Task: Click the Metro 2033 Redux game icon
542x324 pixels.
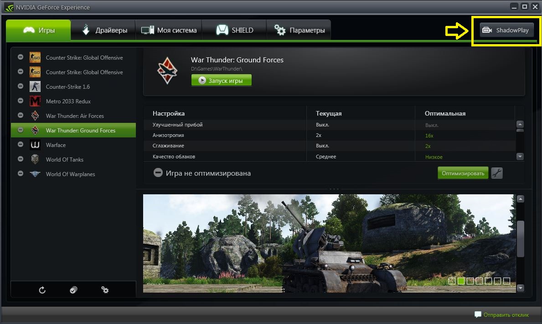Action: [x=35, y=101]
